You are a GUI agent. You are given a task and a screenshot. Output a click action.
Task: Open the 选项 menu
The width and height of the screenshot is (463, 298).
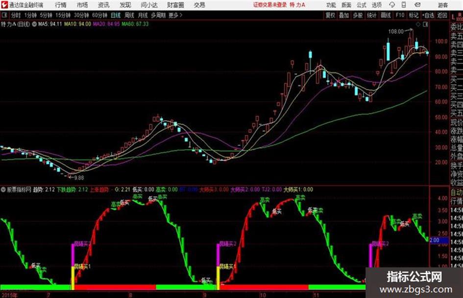[x=376, y=5]
